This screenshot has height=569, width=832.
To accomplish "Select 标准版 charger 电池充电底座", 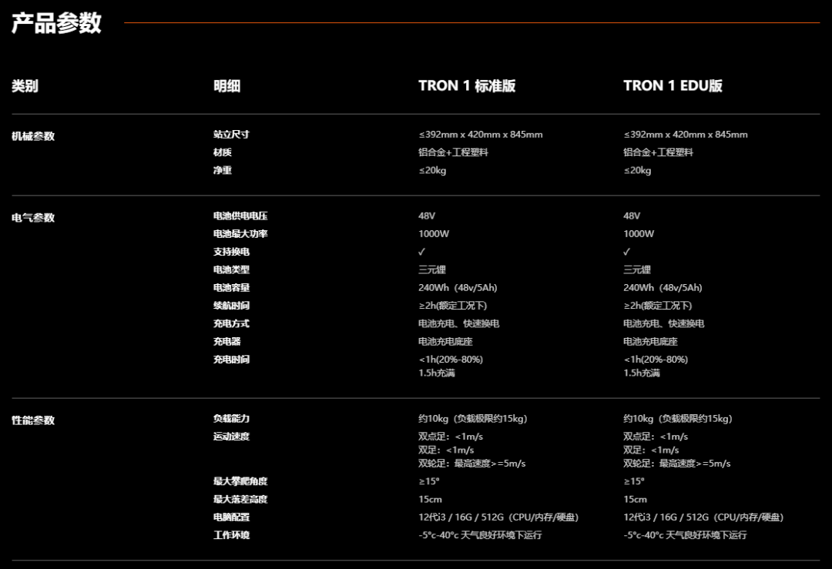I will pyautogui.click(x=445, y=342).
